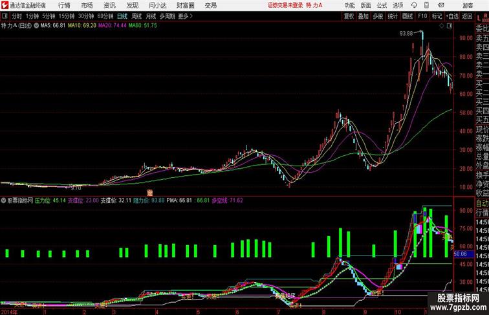489x315 pixels.
Task: Click the 标记 mark button
Action: [437, 16]
